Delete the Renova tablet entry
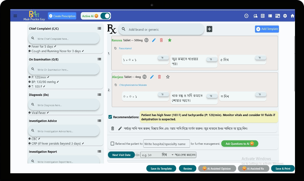Viewport: 304px width, 181px height. 161,40
